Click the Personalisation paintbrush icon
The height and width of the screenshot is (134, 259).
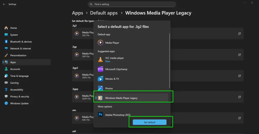(x=6, y=55)
